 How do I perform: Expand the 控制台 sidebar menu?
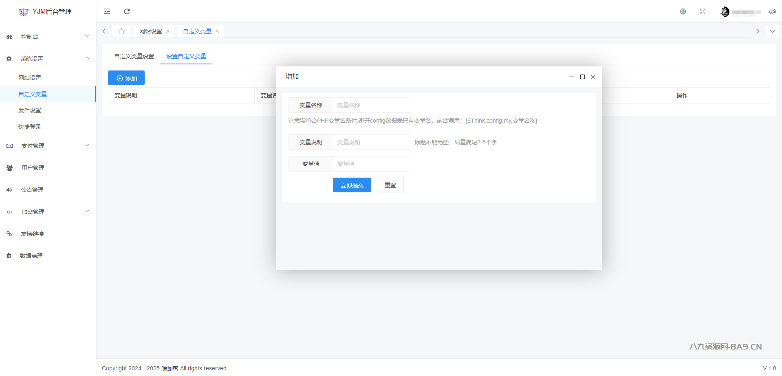pyautogui.click(x=48, y=37)
